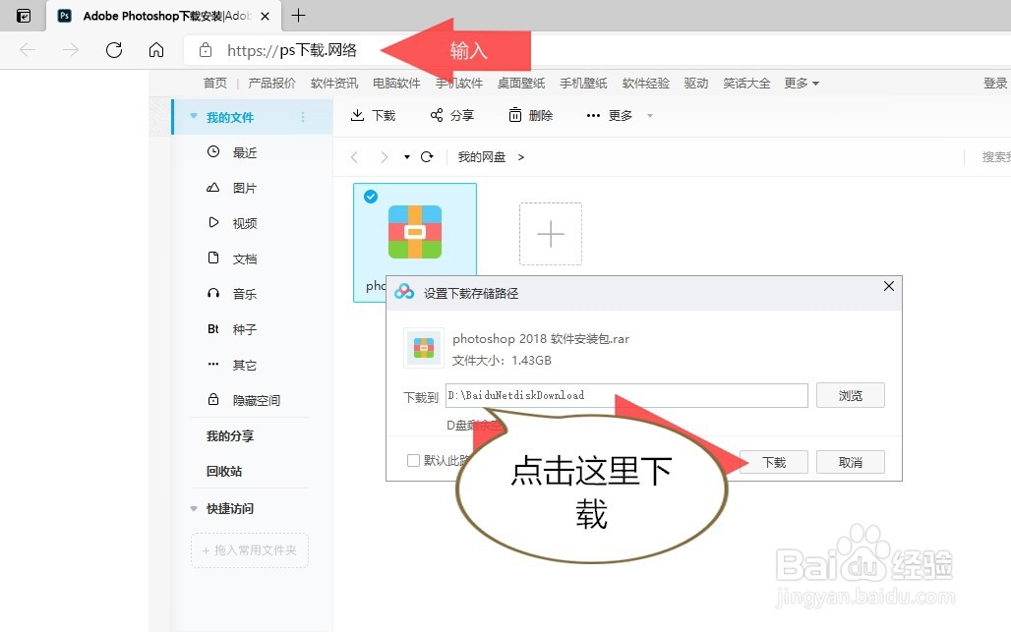
Task: Click the 删除 (Delete) trash icon
Action: 515,115
